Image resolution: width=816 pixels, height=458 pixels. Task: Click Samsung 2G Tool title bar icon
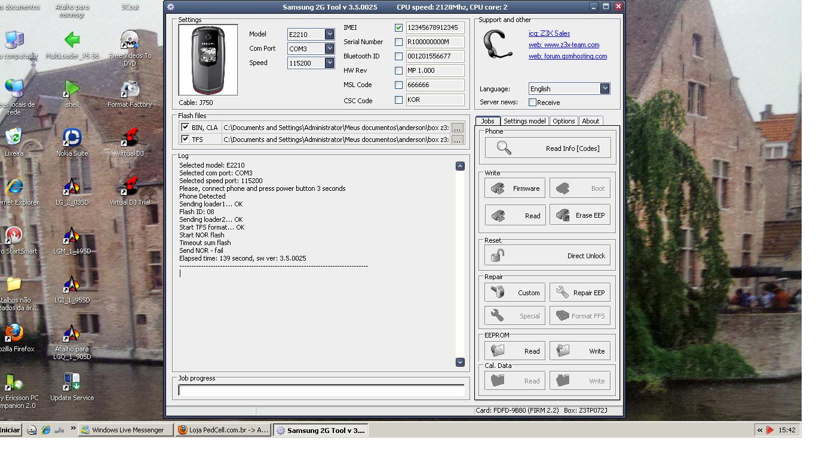tap(171, 7)
